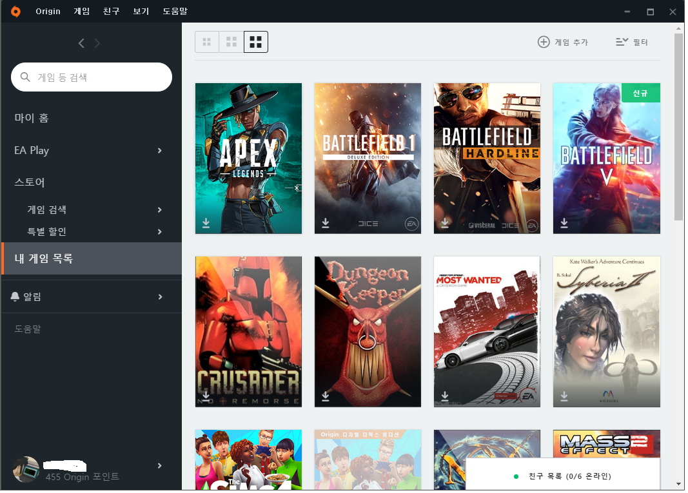Switch to large grid view
This screenshot has height=493, width=688.
point(256,42)
